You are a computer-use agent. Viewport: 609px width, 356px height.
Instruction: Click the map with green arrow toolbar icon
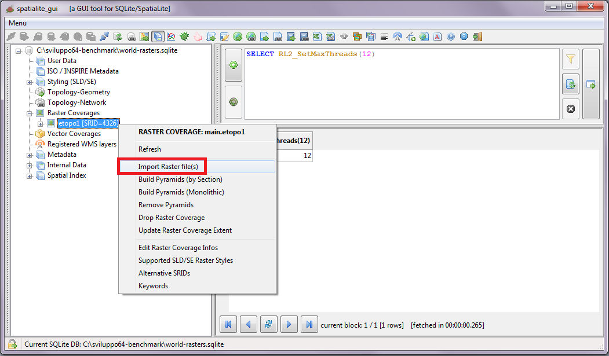tap(144, 36)
